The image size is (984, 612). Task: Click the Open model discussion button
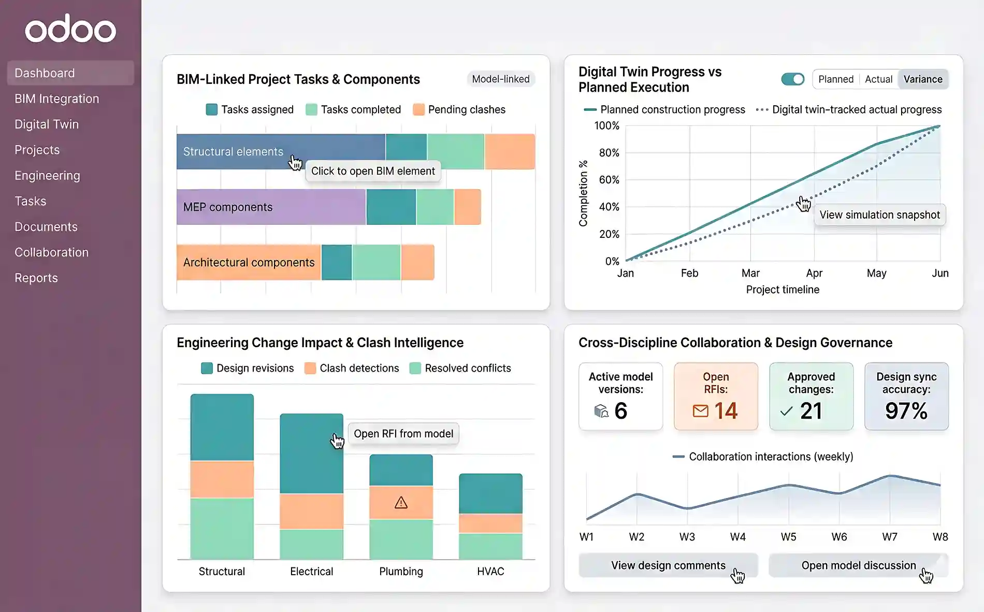tap(858, 565)
